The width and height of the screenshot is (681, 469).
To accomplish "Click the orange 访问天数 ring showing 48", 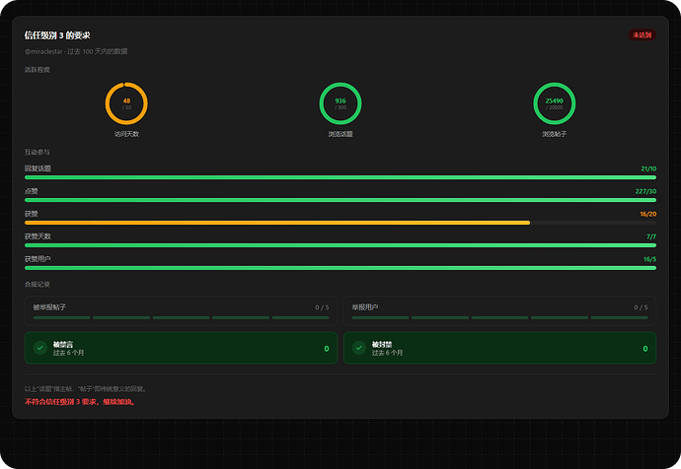I will 126,103.
